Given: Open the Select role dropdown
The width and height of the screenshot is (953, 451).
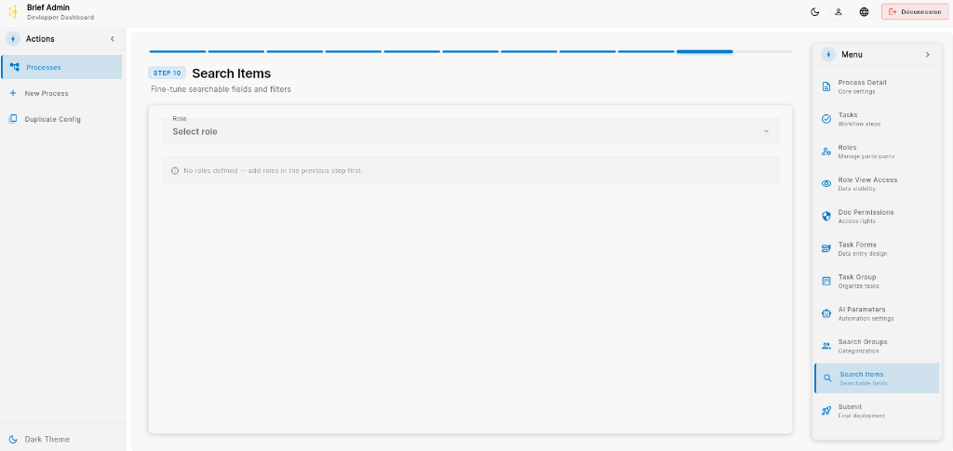Looking at the screenshot, I should click(x=470, y=131).
